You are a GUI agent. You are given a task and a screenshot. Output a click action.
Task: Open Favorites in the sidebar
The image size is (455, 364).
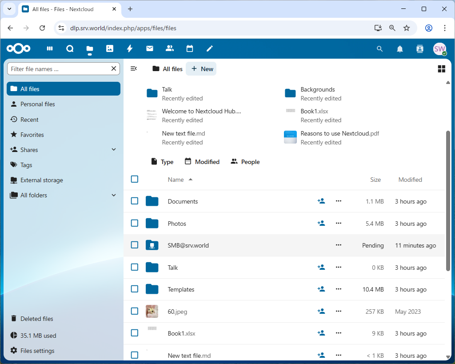point(32,135)
